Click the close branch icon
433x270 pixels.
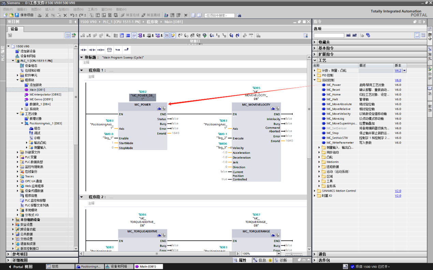126,50
